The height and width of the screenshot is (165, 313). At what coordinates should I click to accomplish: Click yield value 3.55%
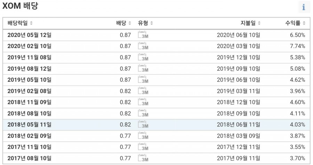[297, 147]
